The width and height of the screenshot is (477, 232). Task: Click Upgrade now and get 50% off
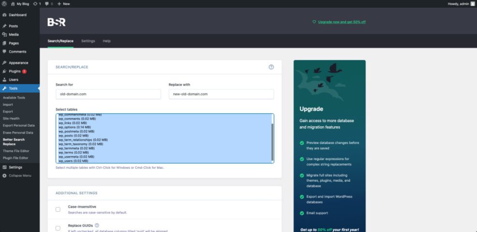342,22
